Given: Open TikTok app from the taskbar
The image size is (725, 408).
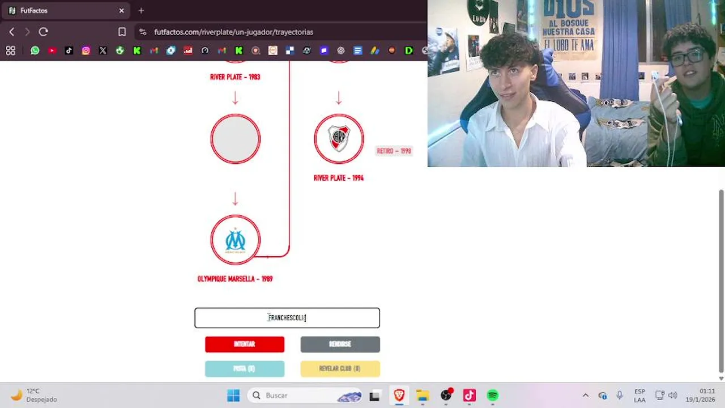Looking at the screenshot, I should pos(470,395).
